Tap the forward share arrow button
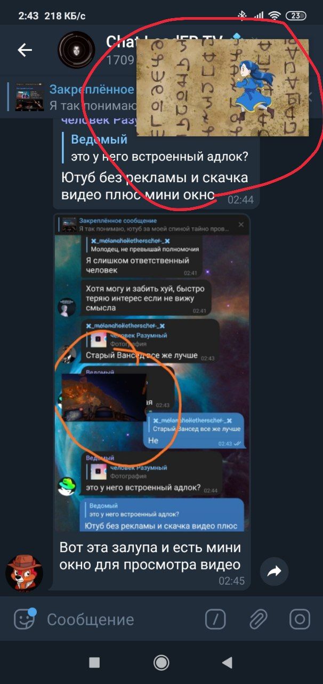 click(x=274, y=572)
